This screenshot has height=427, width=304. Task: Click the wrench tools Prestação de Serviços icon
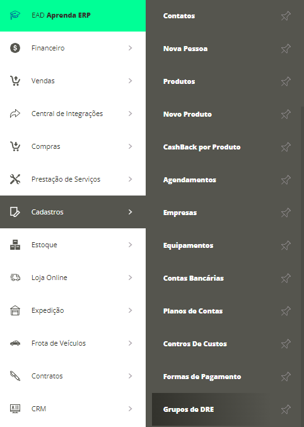(x=15, y=179)
